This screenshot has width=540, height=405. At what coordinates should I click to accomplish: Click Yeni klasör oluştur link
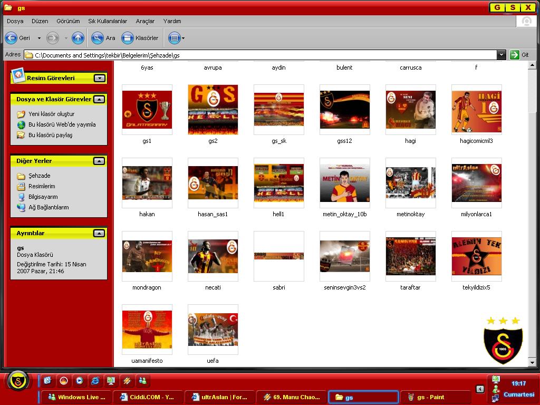pyautogui.click(x=51, y=114)
